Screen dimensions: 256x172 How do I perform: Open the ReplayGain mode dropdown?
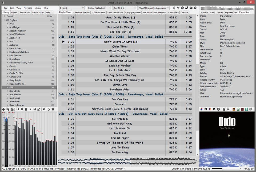(99, 8)
